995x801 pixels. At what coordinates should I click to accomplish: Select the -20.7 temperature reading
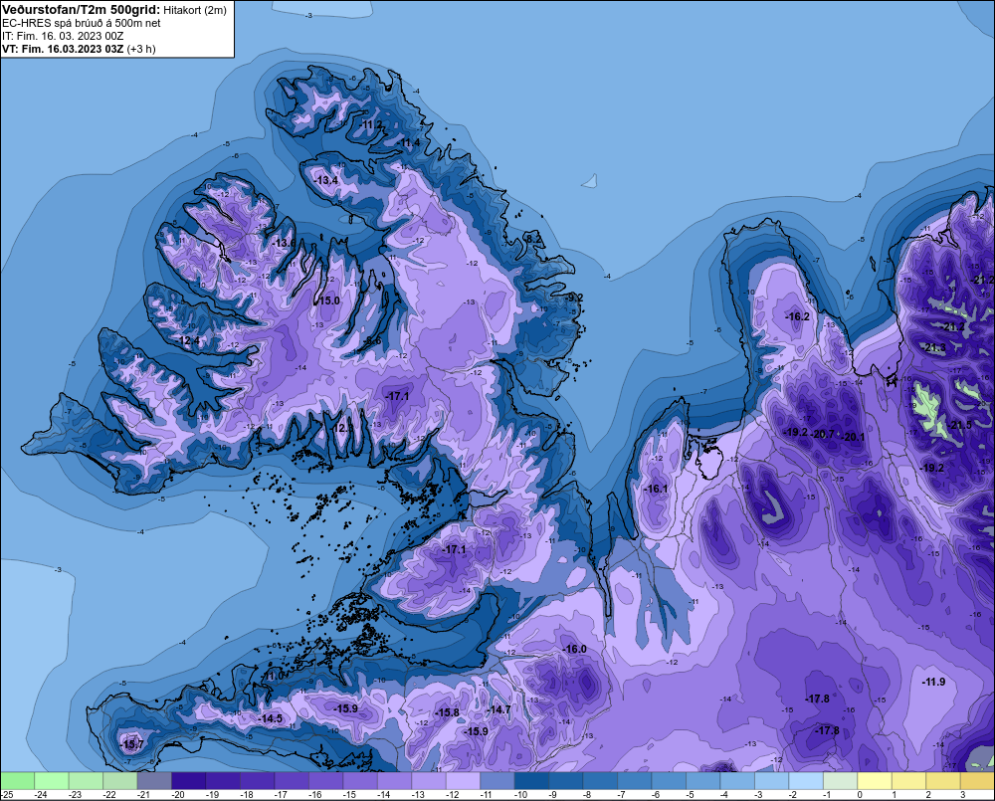(x=823, y=434)
